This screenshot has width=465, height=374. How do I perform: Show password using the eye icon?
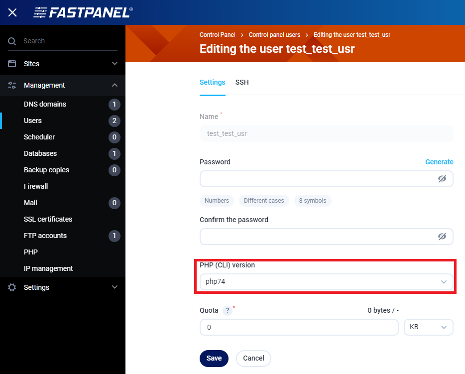click(442, 179)
